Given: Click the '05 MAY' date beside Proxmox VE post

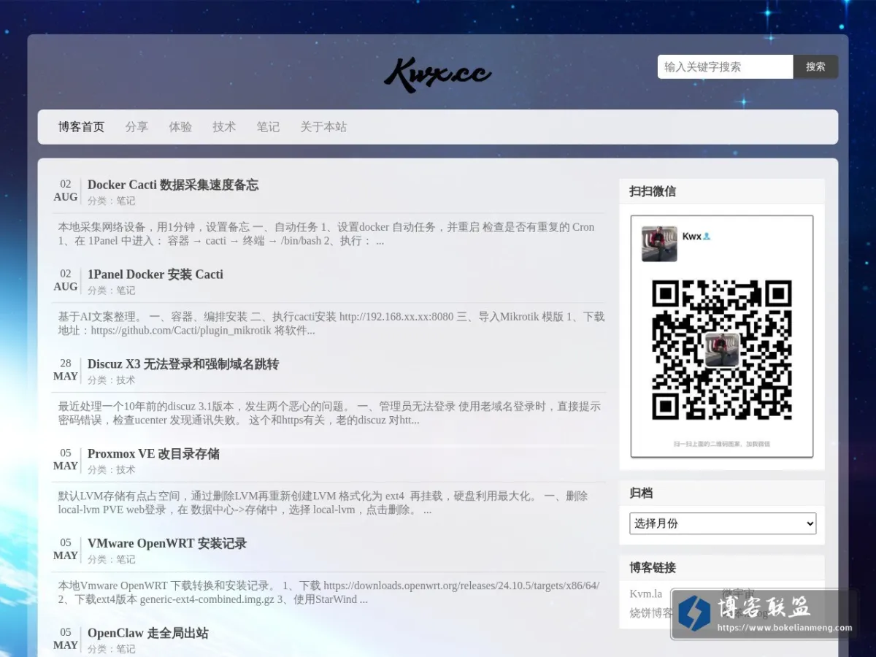Looking at the screenshot, I should point(66,460).
